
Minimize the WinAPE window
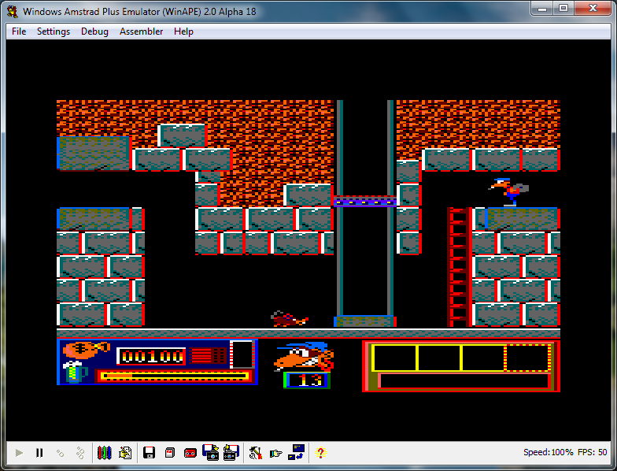click(542, 8)
